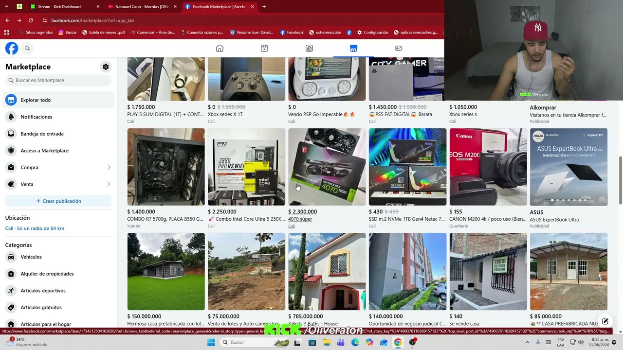Launch Microsoft Store from the taskbar
Image resolution: width=623 pixels, height=350 pixels.
312,342
